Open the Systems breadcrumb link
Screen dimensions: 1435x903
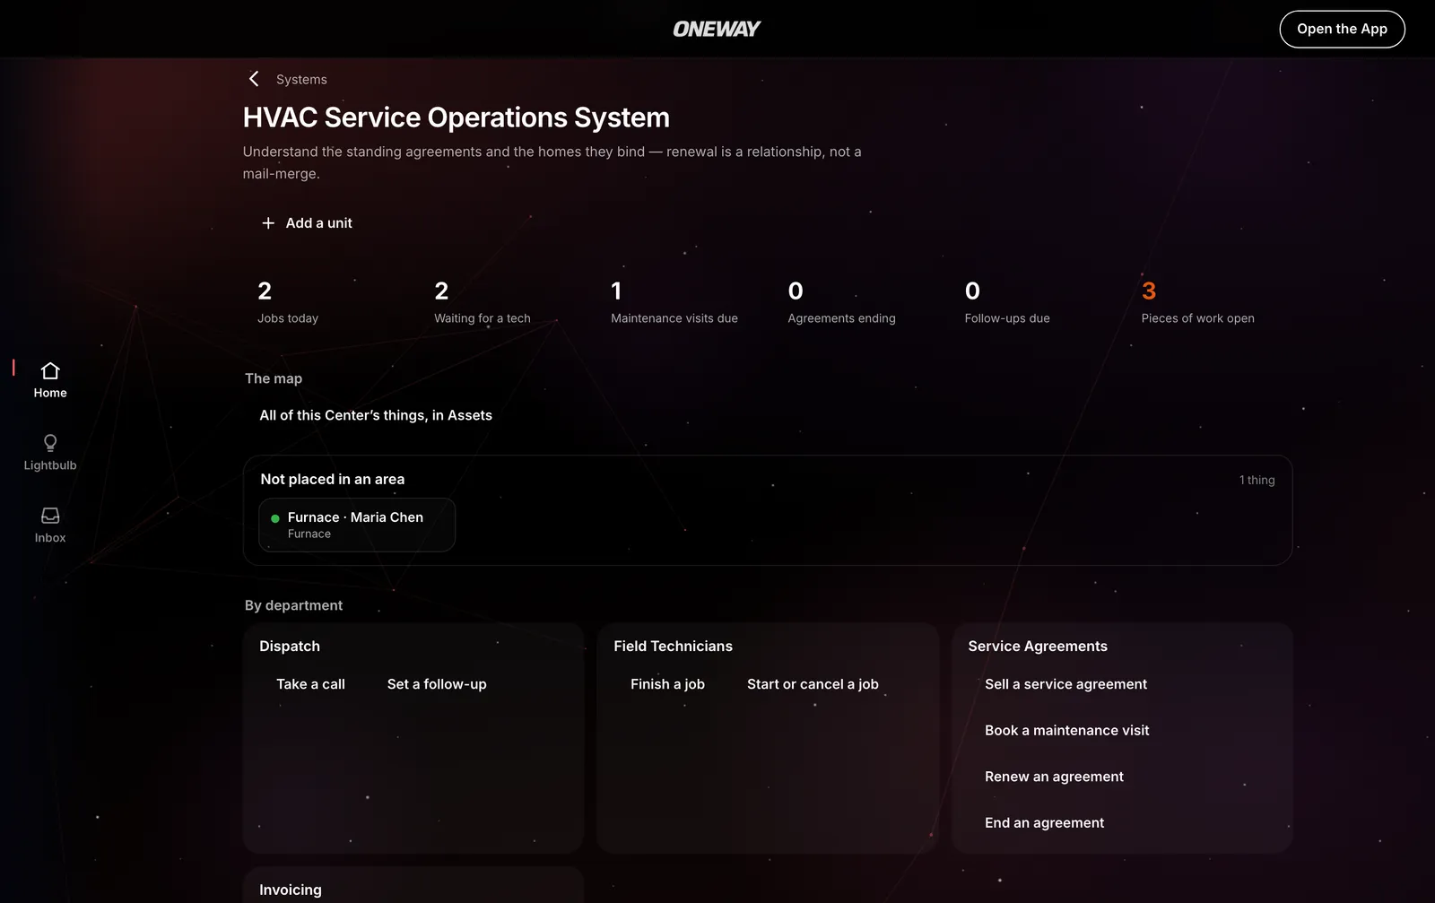(301, 79)
